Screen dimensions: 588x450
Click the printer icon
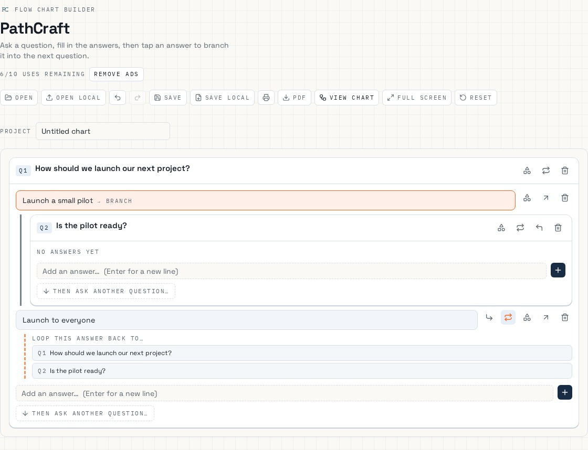(x=266, y=98)
